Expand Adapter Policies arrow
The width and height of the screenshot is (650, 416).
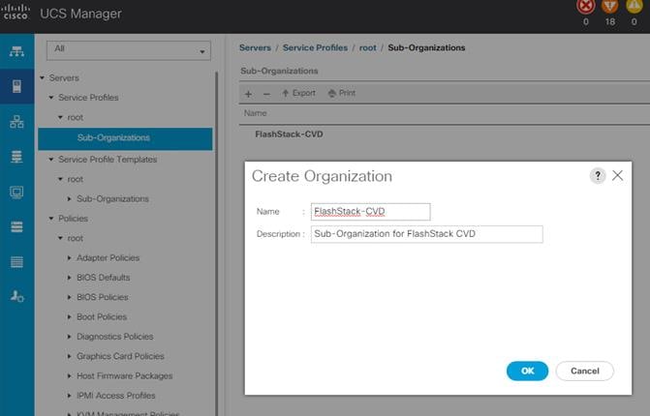(x=70, y=258)
